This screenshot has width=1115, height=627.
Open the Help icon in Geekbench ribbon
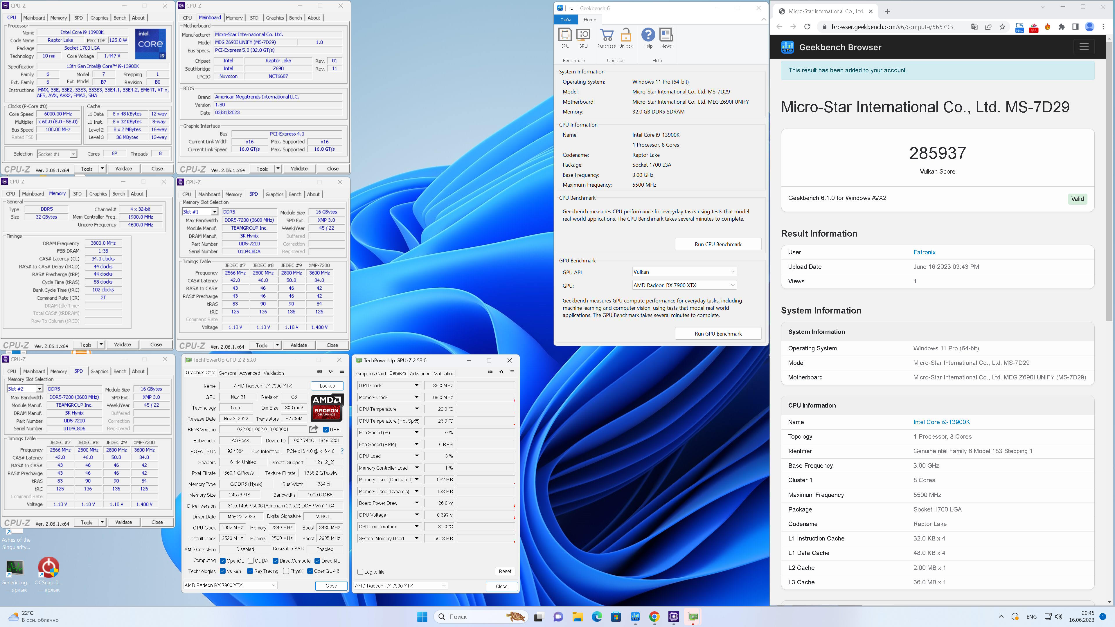click(x=648, y=38)
